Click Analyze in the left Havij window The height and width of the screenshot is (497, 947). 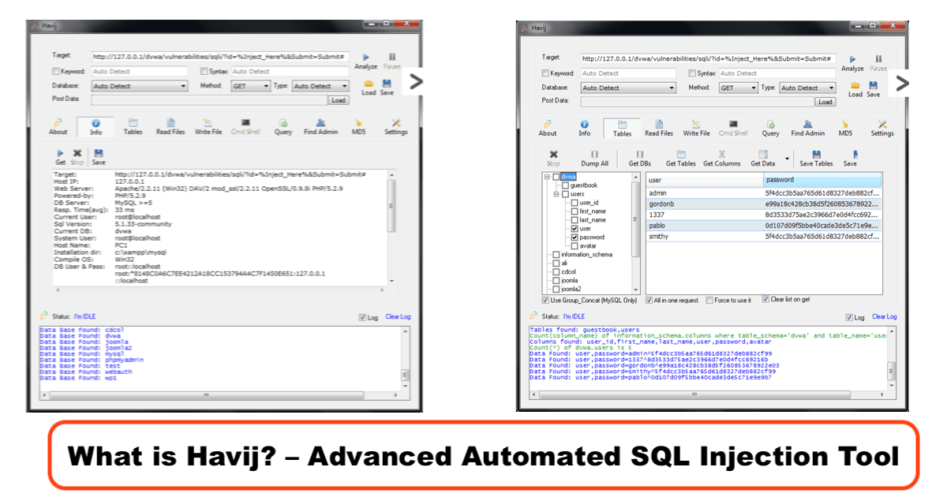[365, 61]
